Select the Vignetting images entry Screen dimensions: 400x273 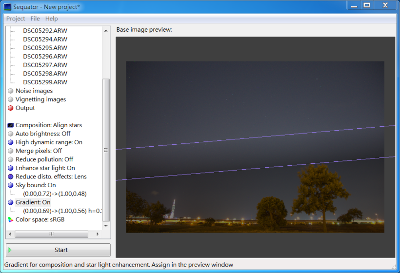click(x=41, y=99)
